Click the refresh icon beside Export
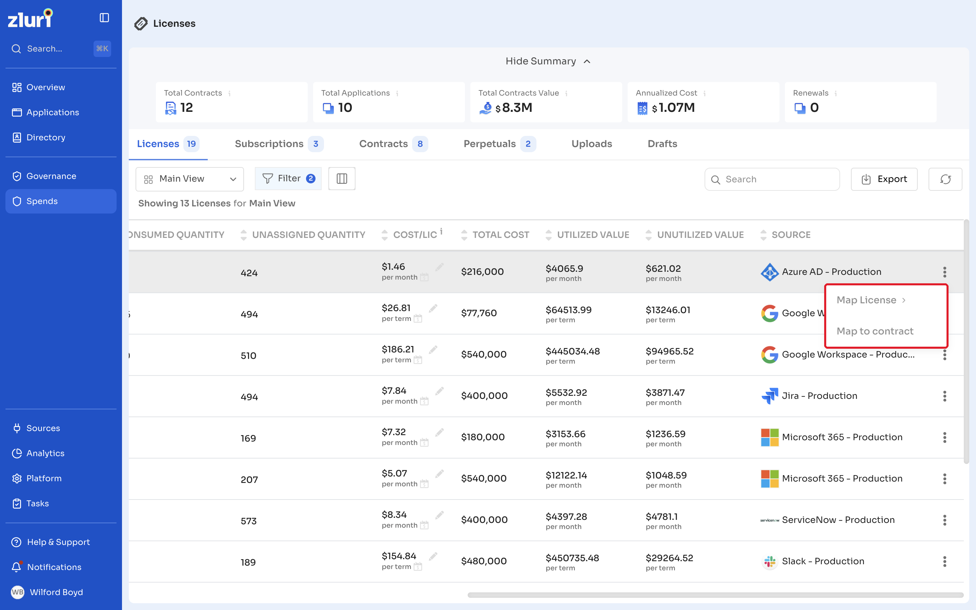This screenshot has height=610, width=976. tap(945, 179)
